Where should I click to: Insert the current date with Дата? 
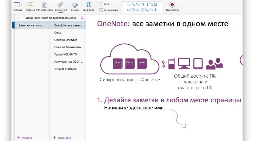(104, 4)
